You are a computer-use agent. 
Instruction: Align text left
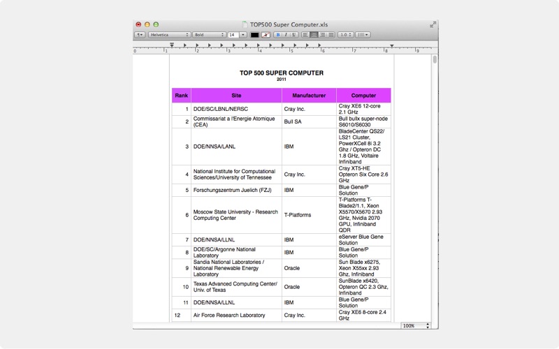(305, 35)
